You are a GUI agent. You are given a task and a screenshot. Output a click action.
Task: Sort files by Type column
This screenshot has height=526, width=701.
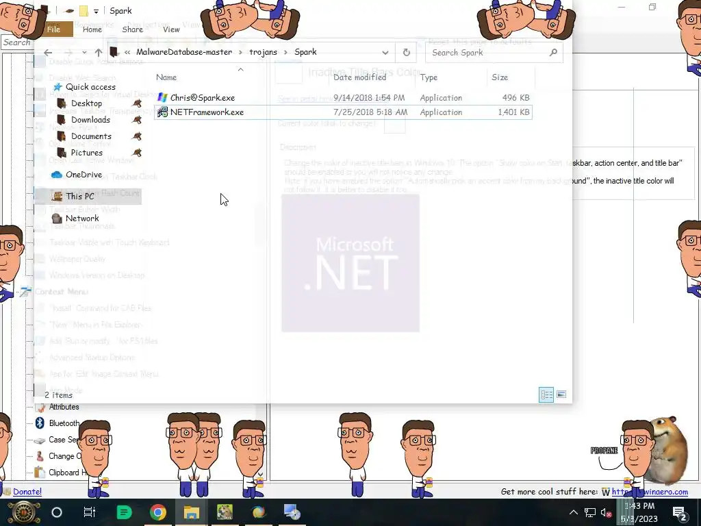[429, 77]
